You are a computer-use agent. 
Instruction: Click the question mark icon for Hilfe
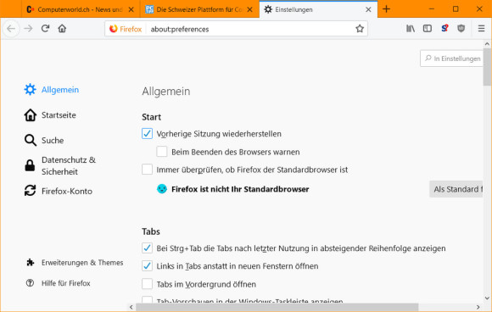click(30, 283)
